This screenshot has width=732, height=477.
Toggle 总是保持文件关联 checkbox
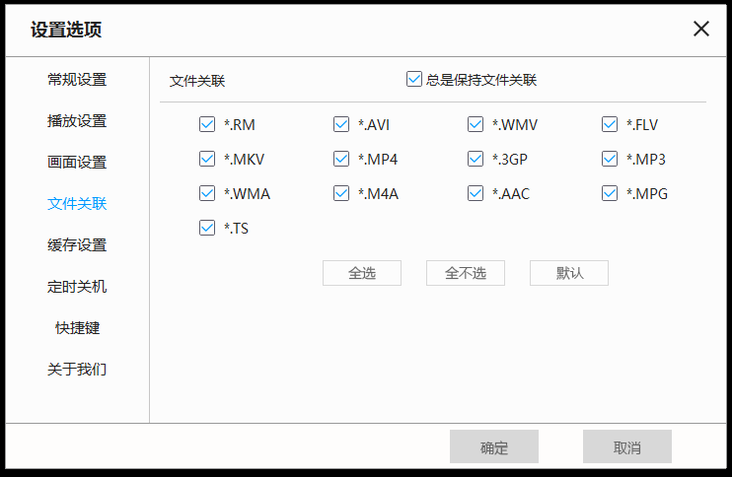click(414, 80)
